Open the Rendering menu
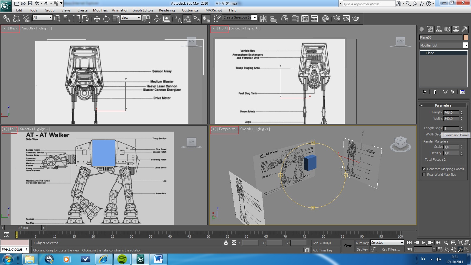The image size is (471, 265). [167, 10]
